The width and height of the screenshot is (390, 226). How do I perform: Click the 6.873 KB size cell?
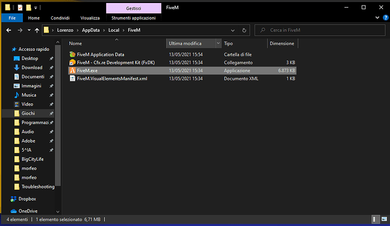pyautogui.click(x=286, y=70)
